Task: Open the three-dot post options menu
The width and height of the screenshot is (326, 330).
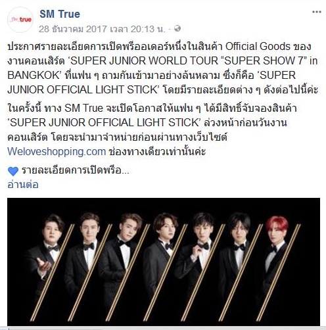Action: (317, 12)
